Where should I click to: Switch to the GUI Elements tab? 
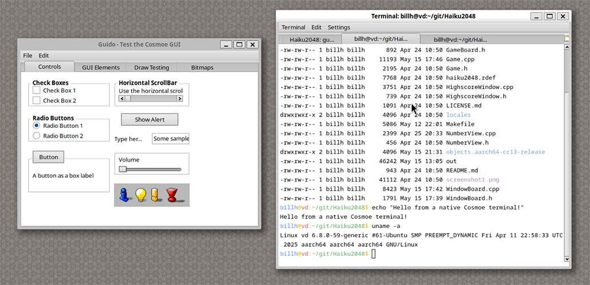[101, 67]
